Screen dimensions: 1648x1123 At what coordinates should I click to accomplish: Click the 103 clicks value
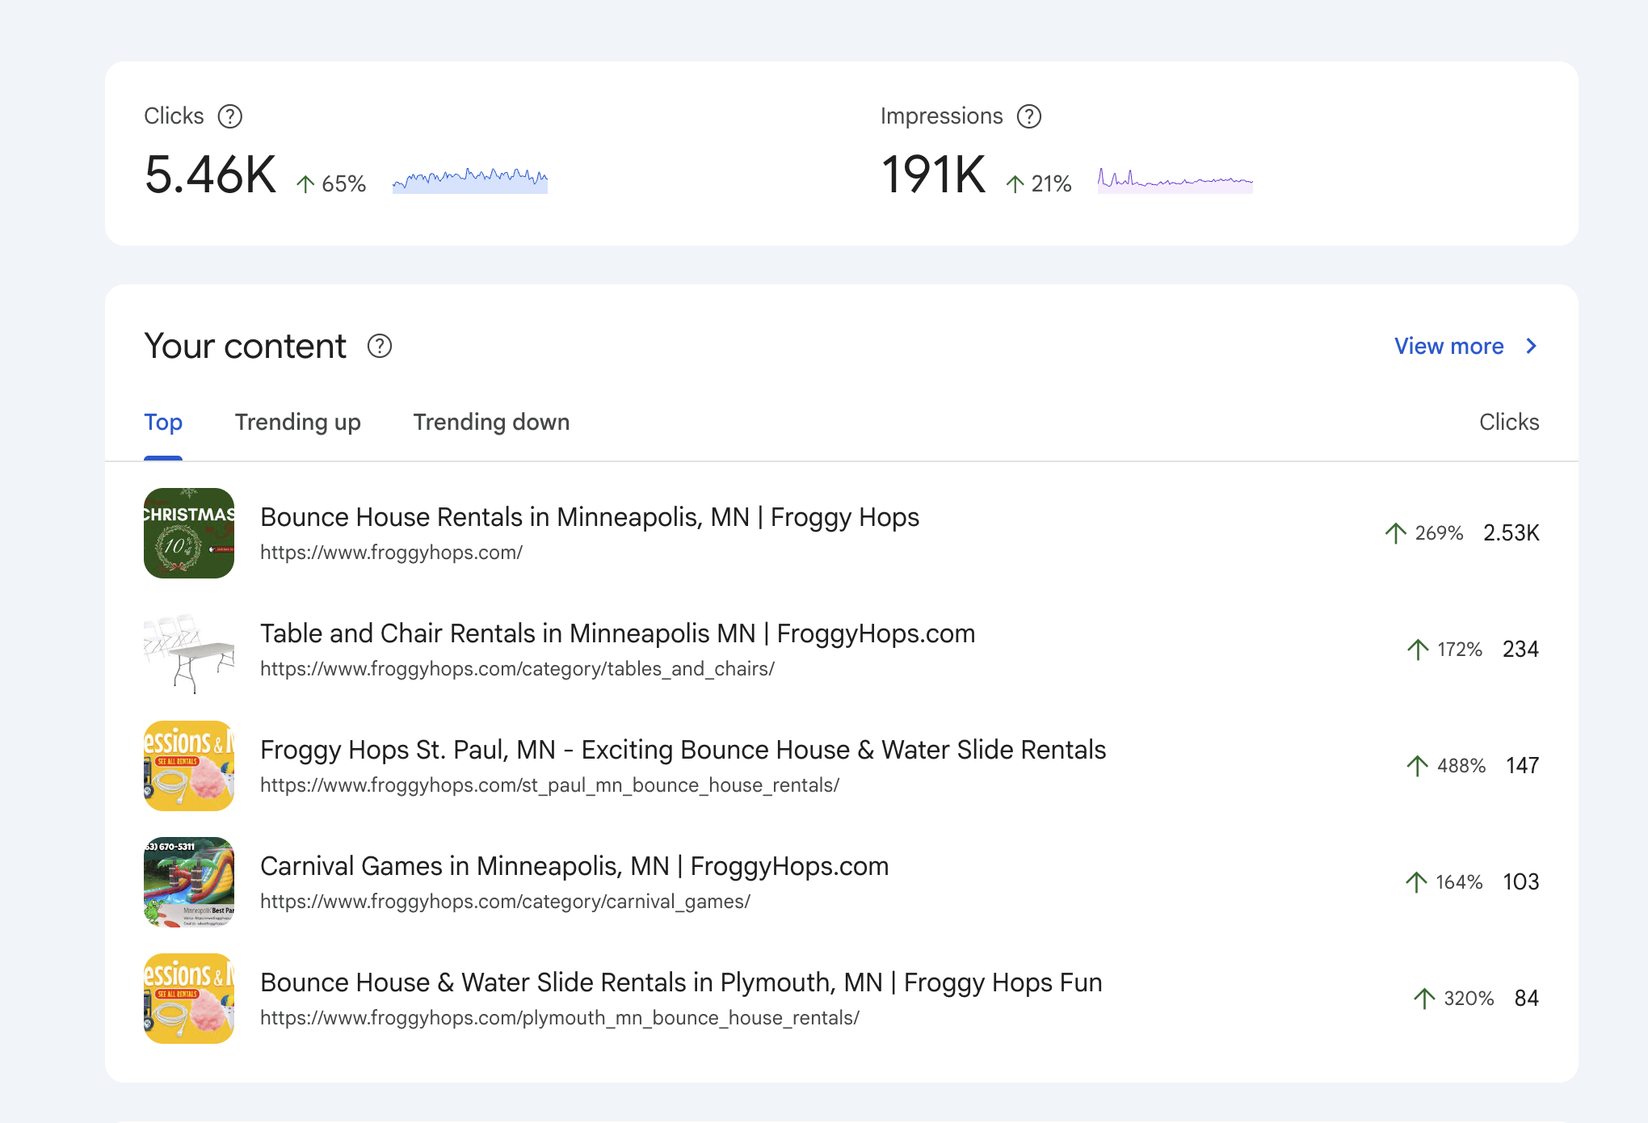pos(1521,882)
